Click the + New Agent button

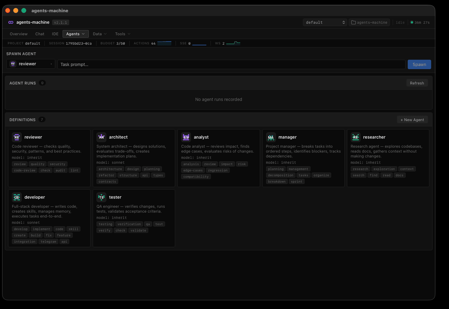click(412, 119)
